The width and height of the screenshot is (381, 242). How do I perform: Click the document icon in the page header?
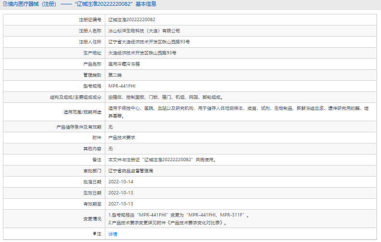click(x=5, y=4)
